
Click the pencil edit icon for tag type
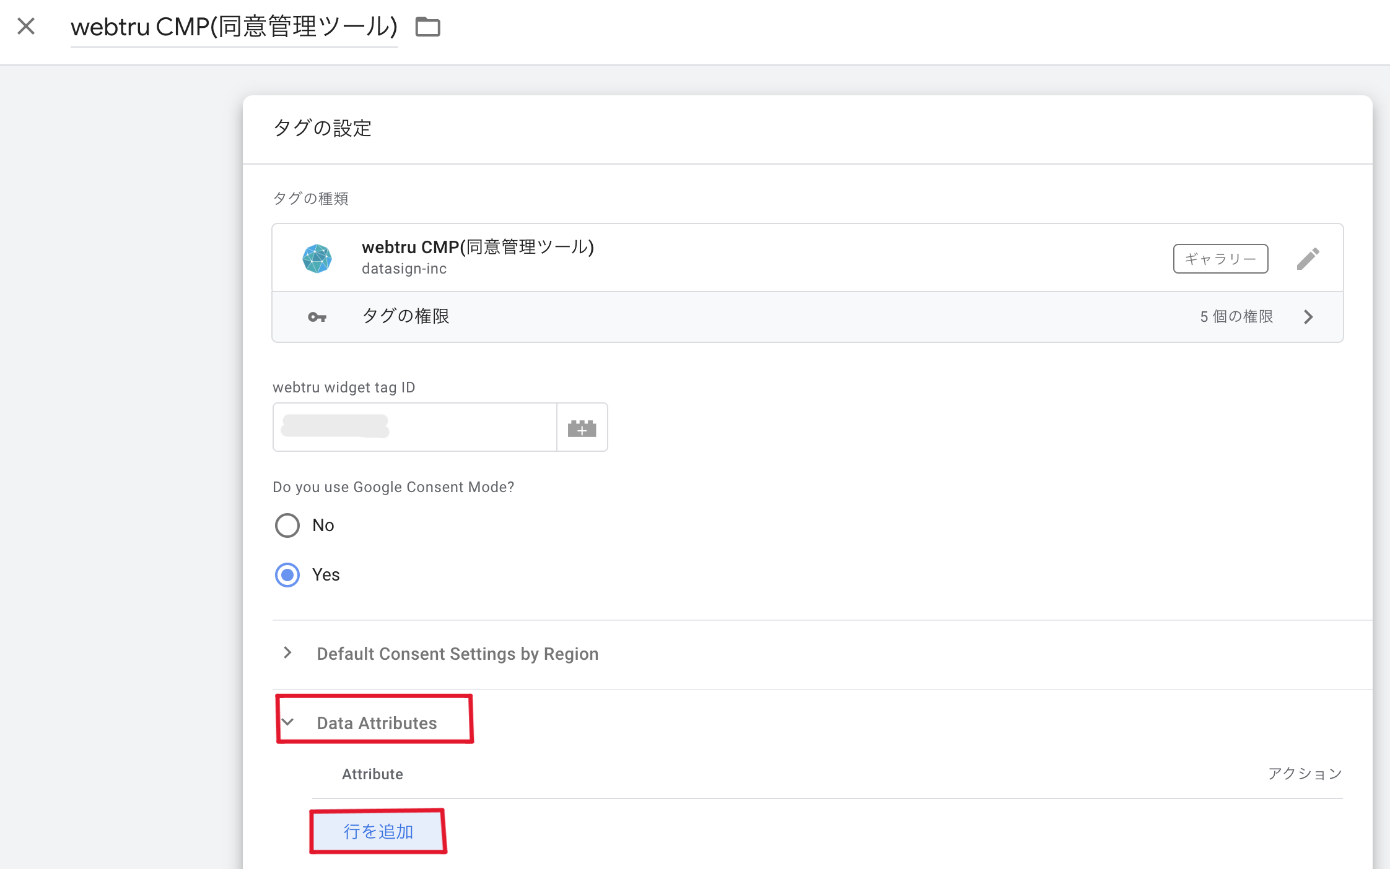pyautogui.click(x=1308, y=259)
